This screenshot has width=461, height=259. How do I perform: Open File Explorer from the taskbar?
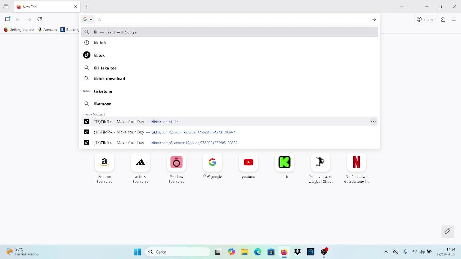[x=245, y=252]
